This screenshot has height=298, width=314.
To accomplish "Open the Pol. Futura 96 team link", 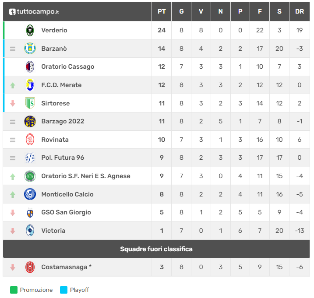I will coord(63,158).
